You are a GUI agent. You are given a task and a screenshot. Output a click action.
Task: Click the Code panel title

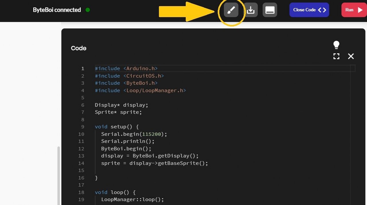[79, 48]
